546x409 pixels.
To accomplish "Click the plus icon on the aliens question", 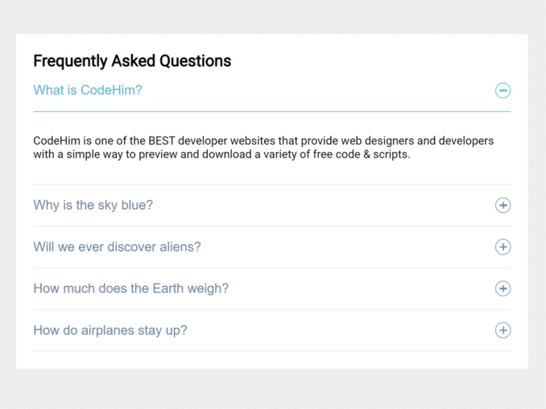I will 503,247.
